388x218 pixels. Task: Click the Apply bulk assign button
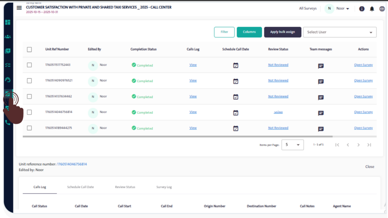282,32
